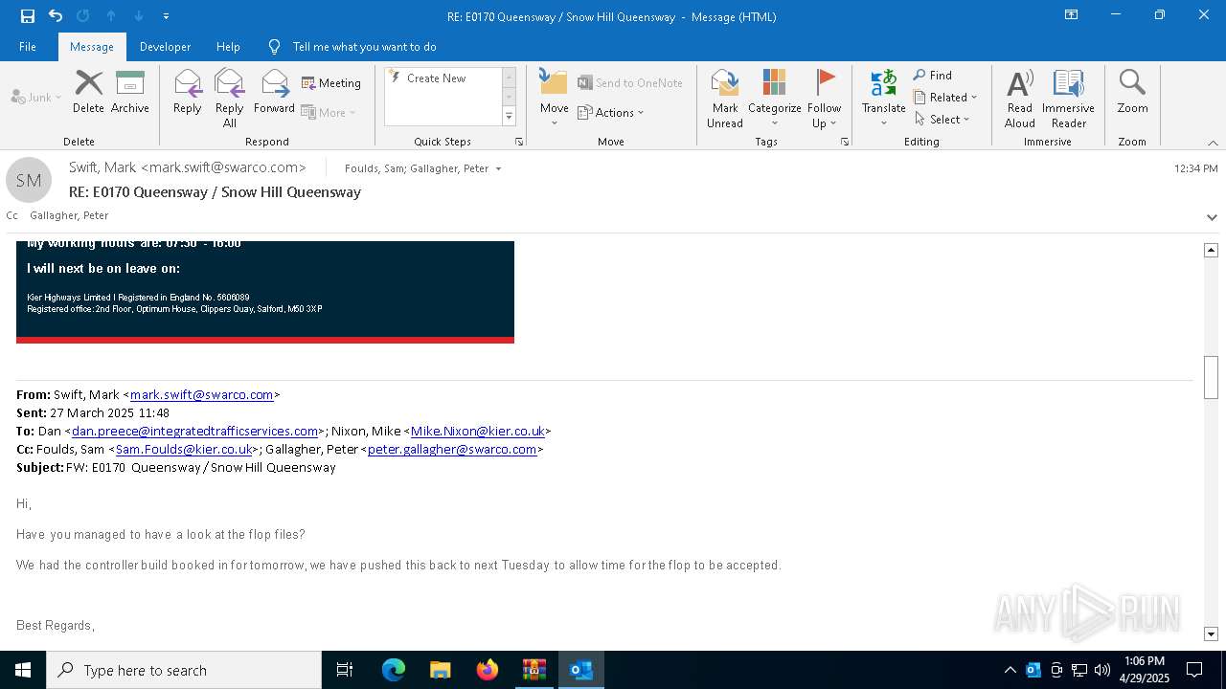Click the Kier Highways signature banner image

point(265,292)
